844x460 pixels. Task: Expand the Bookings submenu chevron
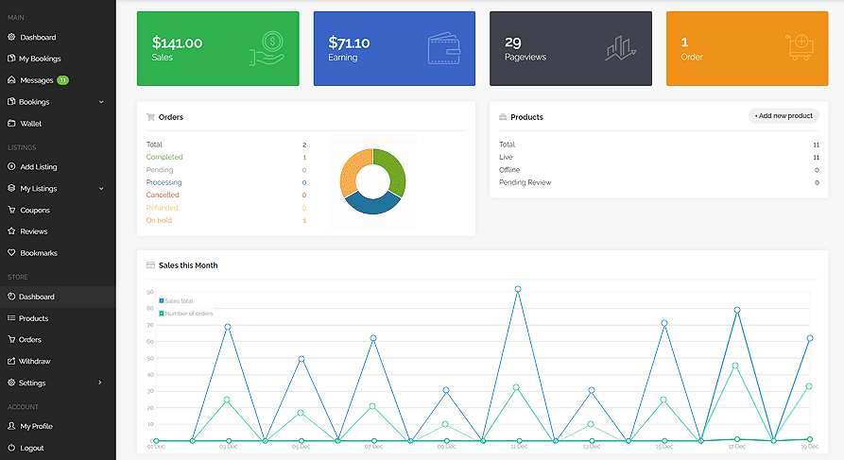[x=101, y=102]
